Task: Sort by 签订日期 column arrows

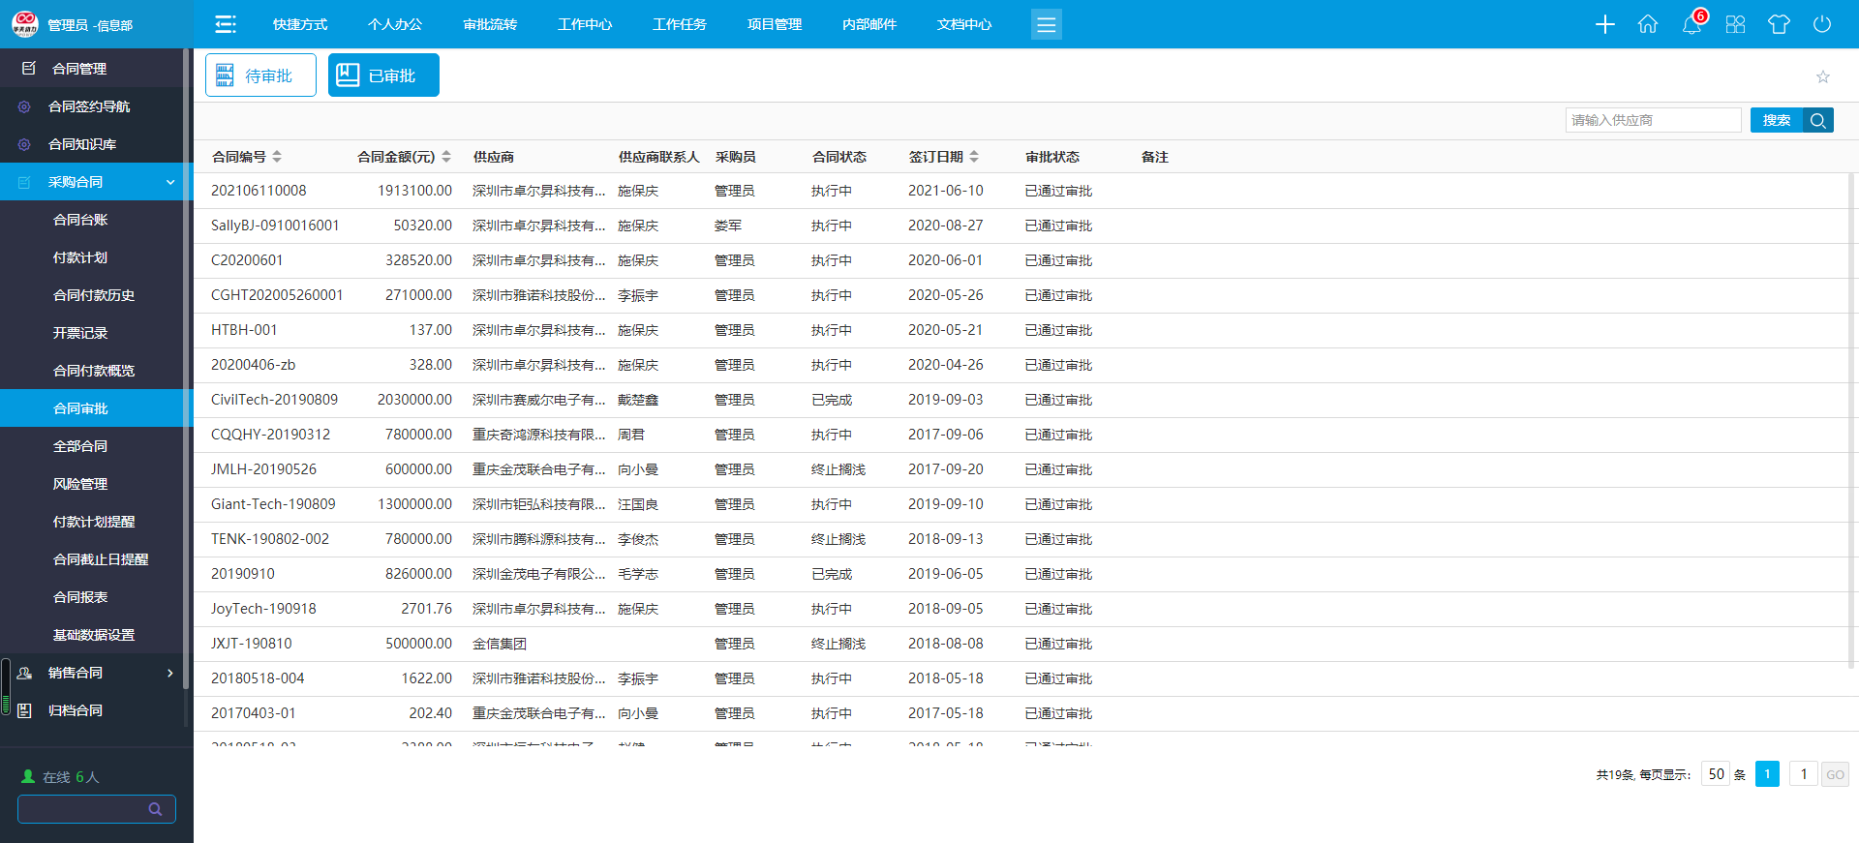Action: 974,157
